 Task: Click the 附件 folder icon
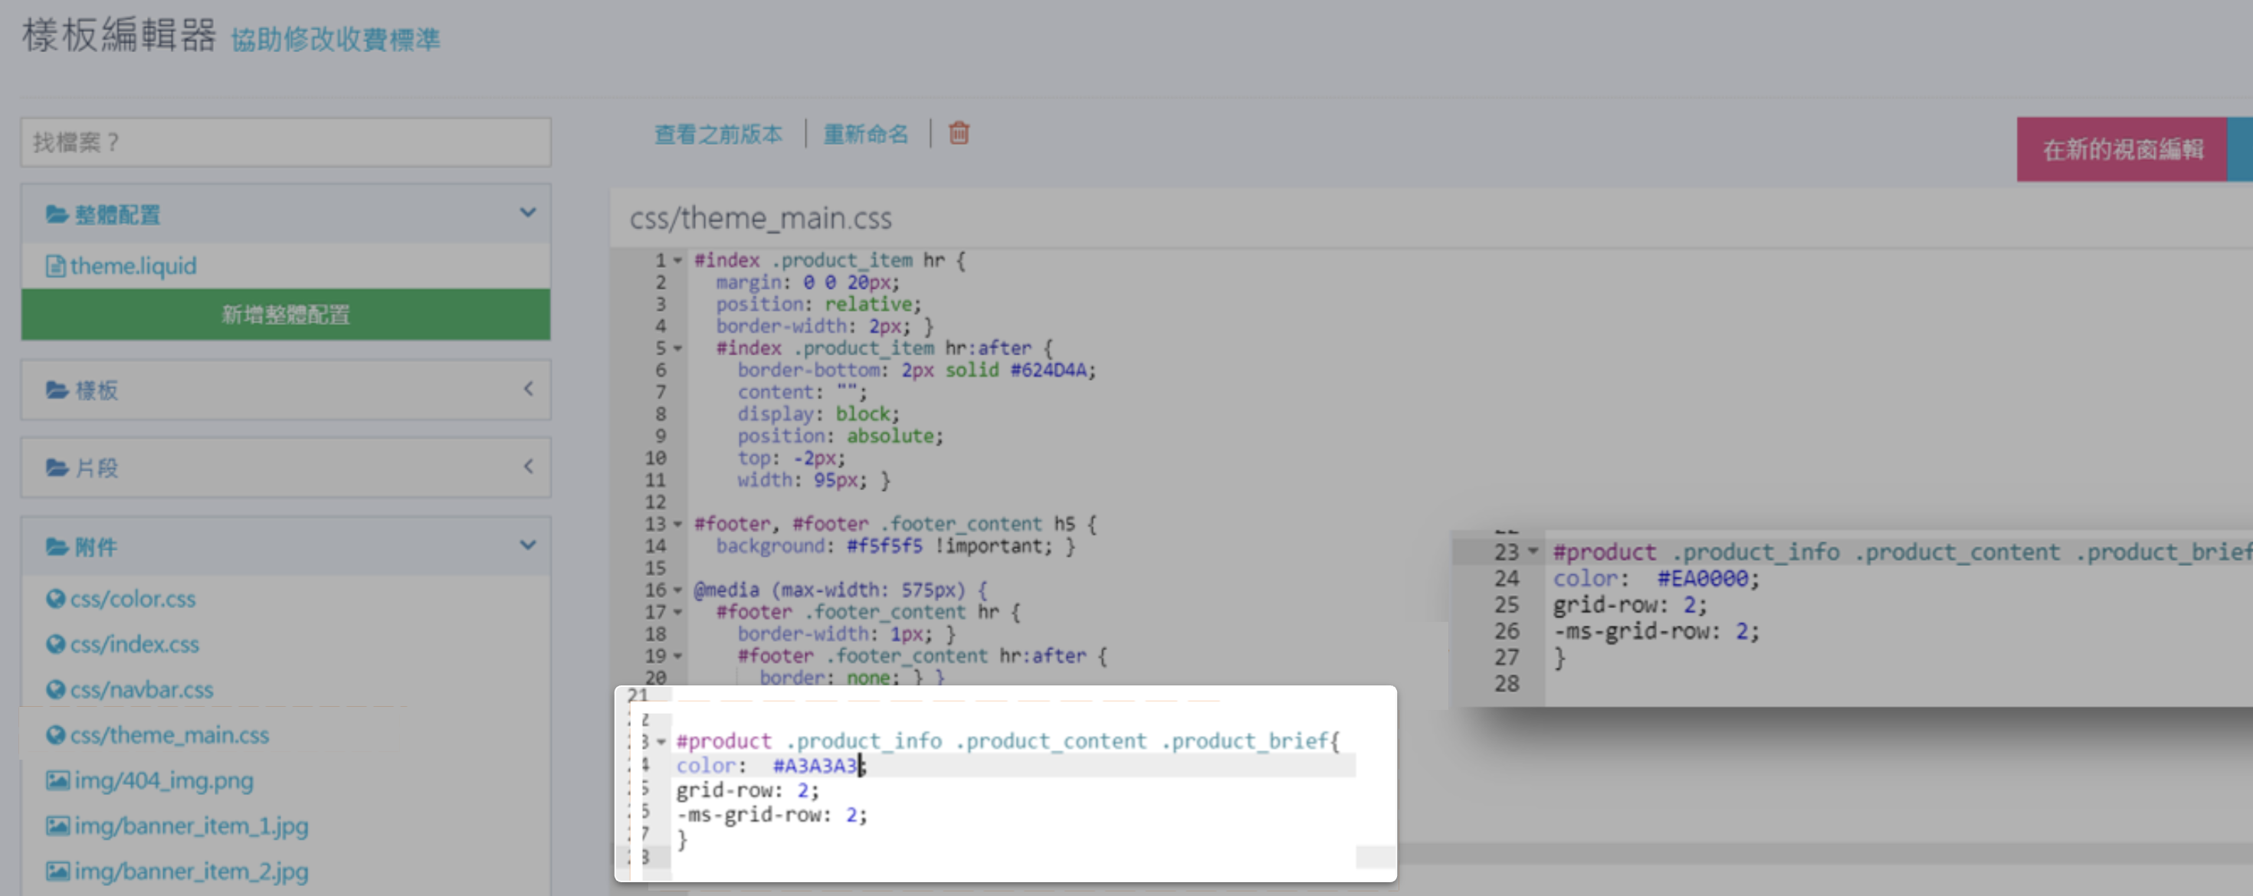coord(57,548)
